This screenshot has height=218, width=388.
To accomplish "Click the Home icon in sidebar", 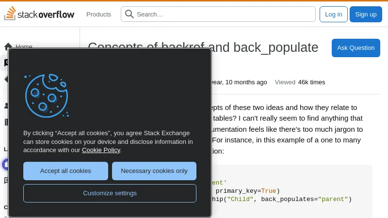I will click(x=8, y=47).
